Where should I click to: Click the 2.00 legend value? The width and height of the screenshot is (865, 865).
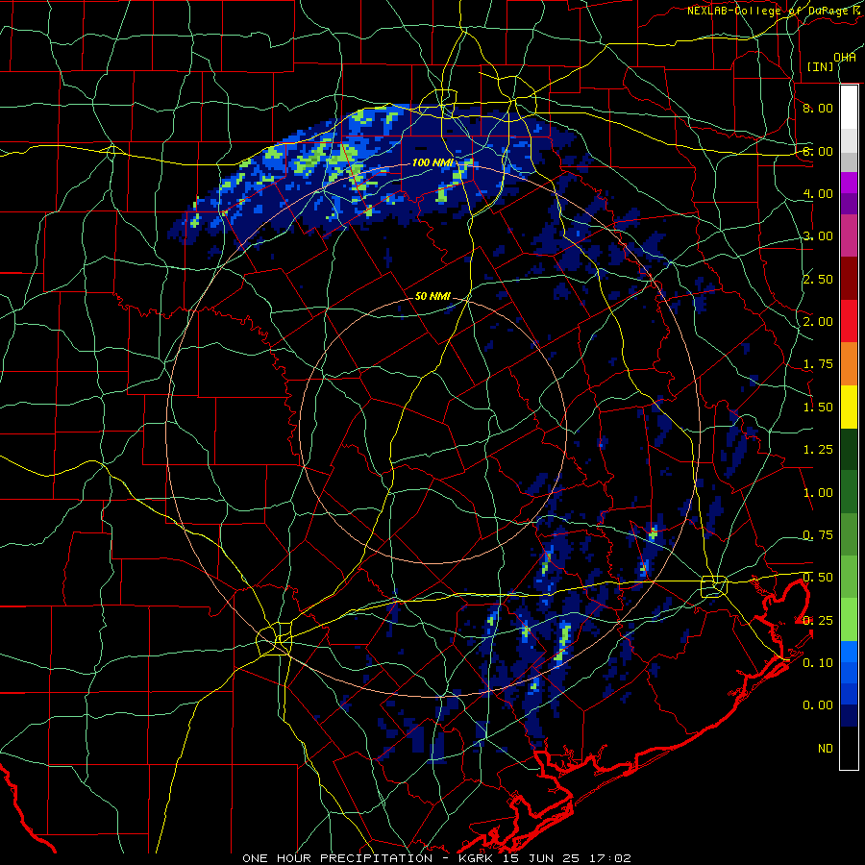818,322
